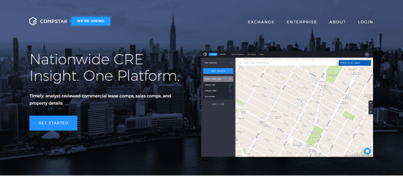Viewport: 403px width, 176px height.
Task: Click the Radius Filter label
Action: pos(210,85)
